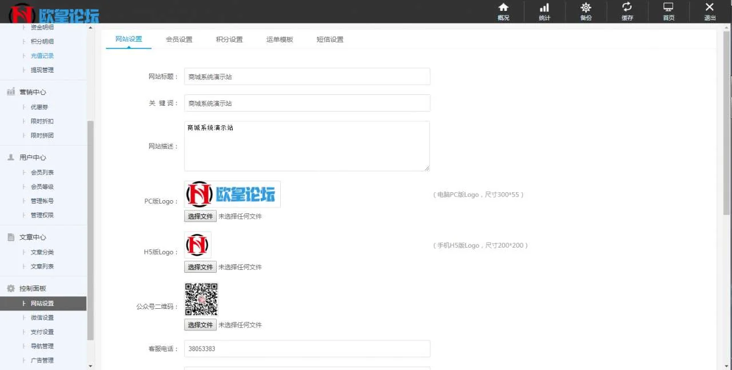Screen dimensions: 732x370
Task: Expand the 用户中心 sidebar section
Action: tap(33, 157)
